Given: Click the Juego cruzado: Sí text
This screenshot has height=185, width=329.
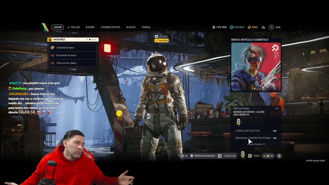Looking at the screenshot, I should [x=256, y=144].
